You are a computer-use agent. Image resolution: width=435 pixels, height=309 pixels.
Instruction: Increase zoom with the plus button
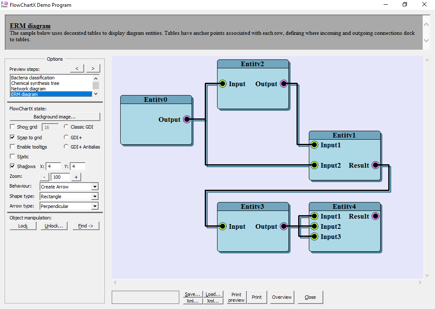(x=76, y=177)
